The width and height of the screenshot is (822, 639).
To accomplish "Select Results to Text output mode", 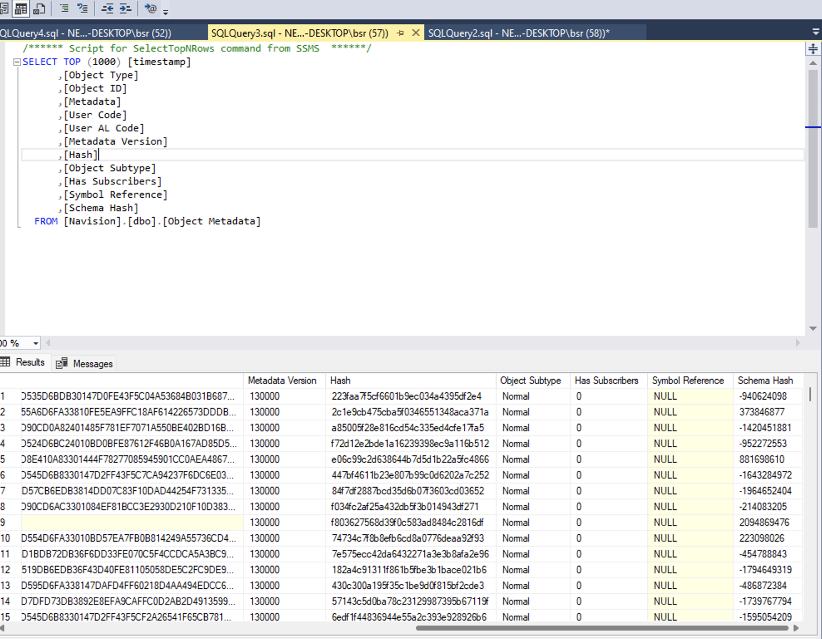I will (x=4, y=8).
